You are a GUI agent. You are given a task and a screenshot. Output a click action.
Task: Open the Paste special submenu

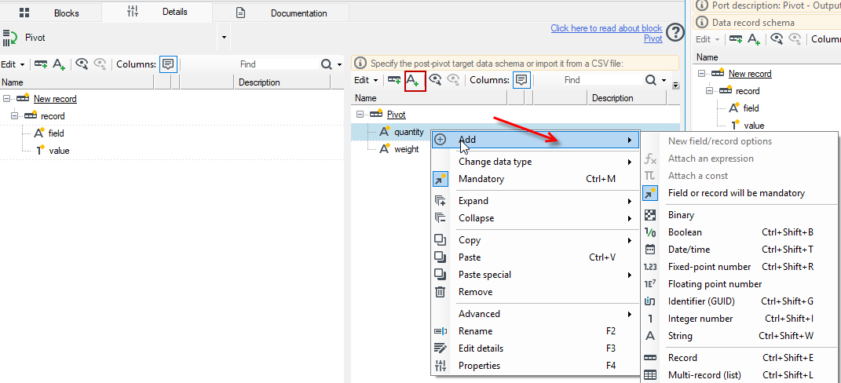point(536,275)
